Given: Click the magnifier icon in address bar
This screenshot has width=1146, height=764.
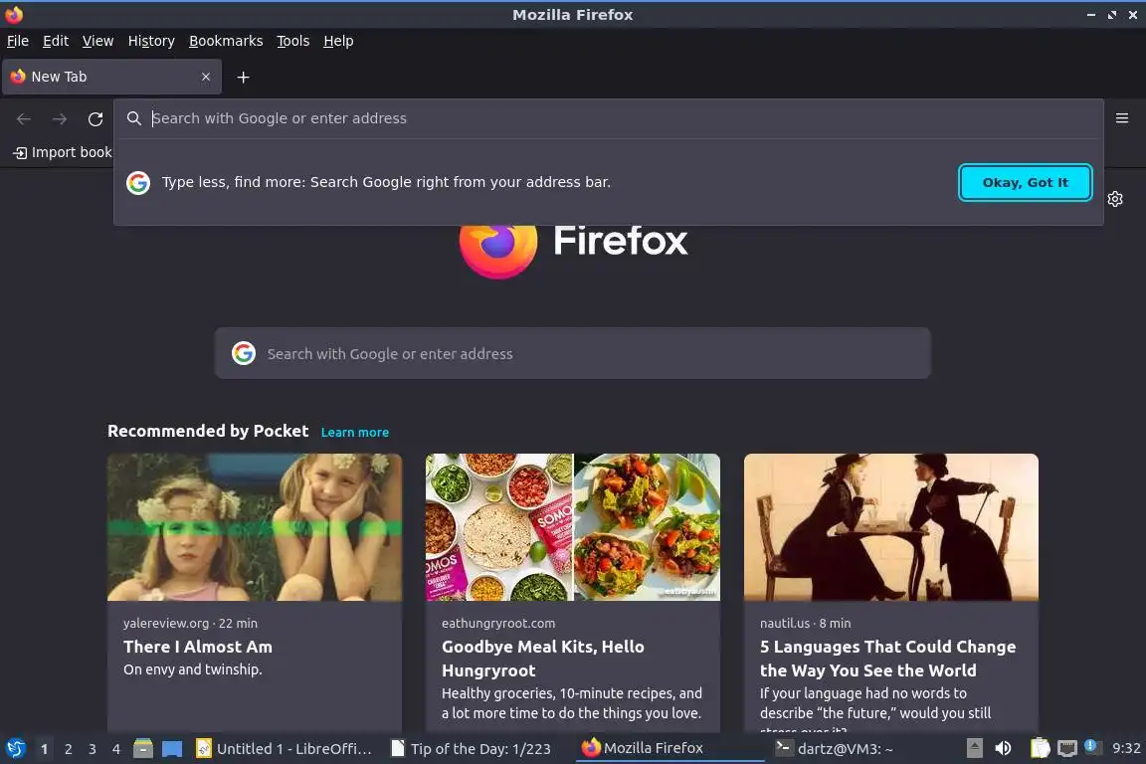Looking at the screenshot, I should tap(133, 118).
